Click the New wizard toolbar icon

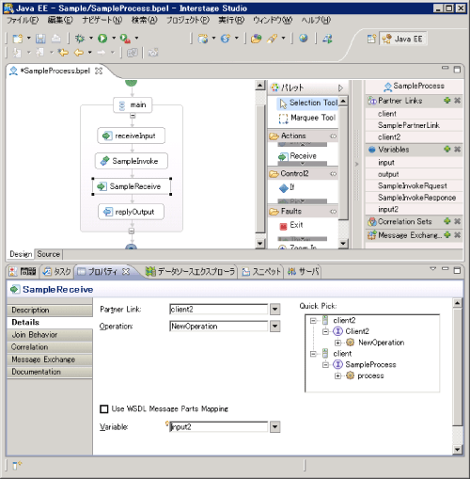click(18, 39)
